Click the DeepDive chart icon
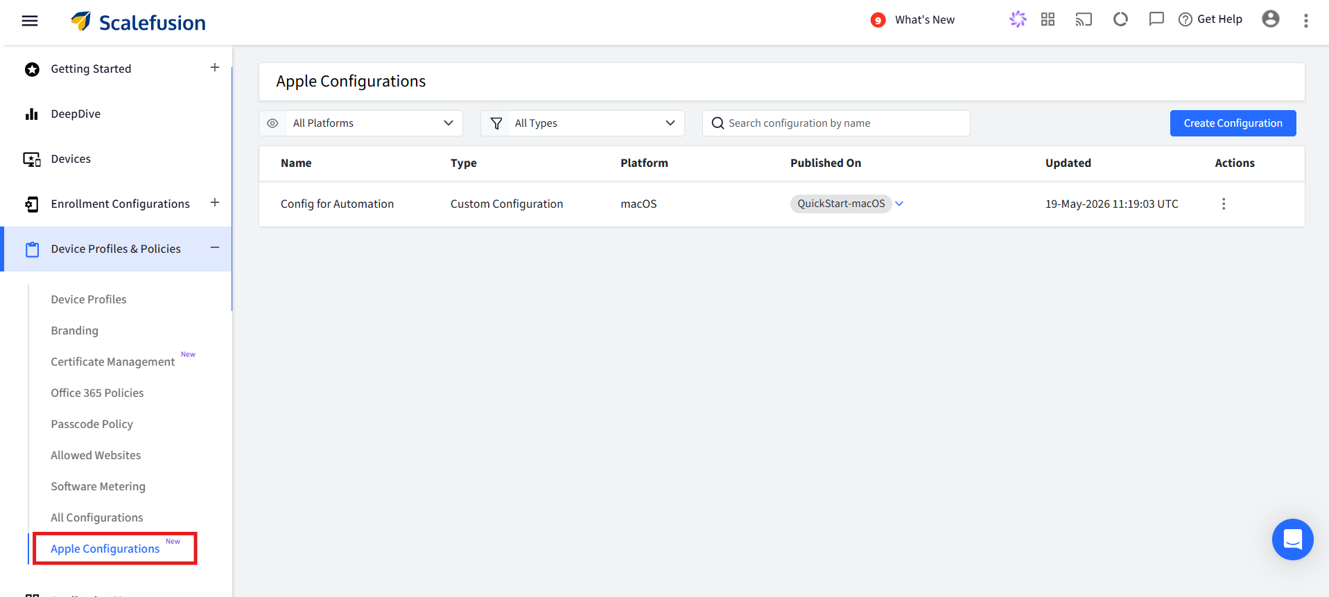The image size is (1329, 597). click(x=32, y=114)
